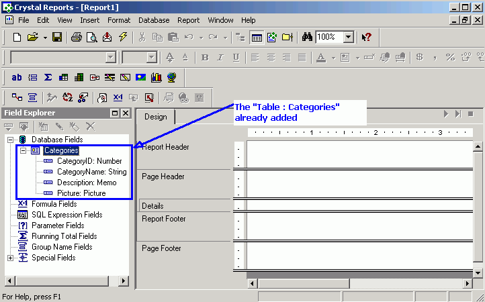Viewport: 485px width, 302px height.
Task: Select SQL Expression Fields item
Action: point(67,215)
